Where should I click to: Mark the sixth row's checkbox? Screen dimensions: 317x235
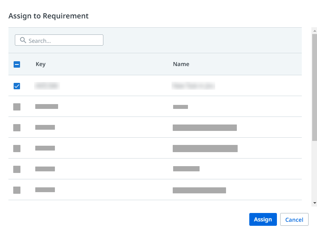[17, 190]
